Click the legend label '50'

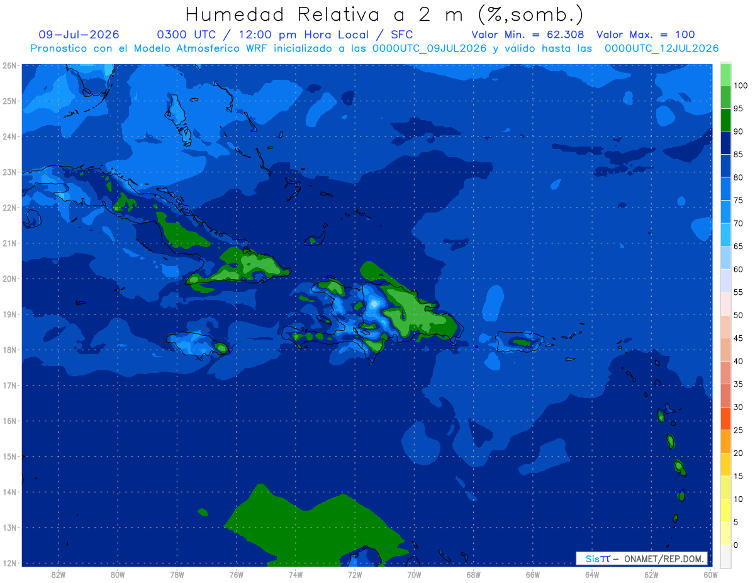(738, 315)
